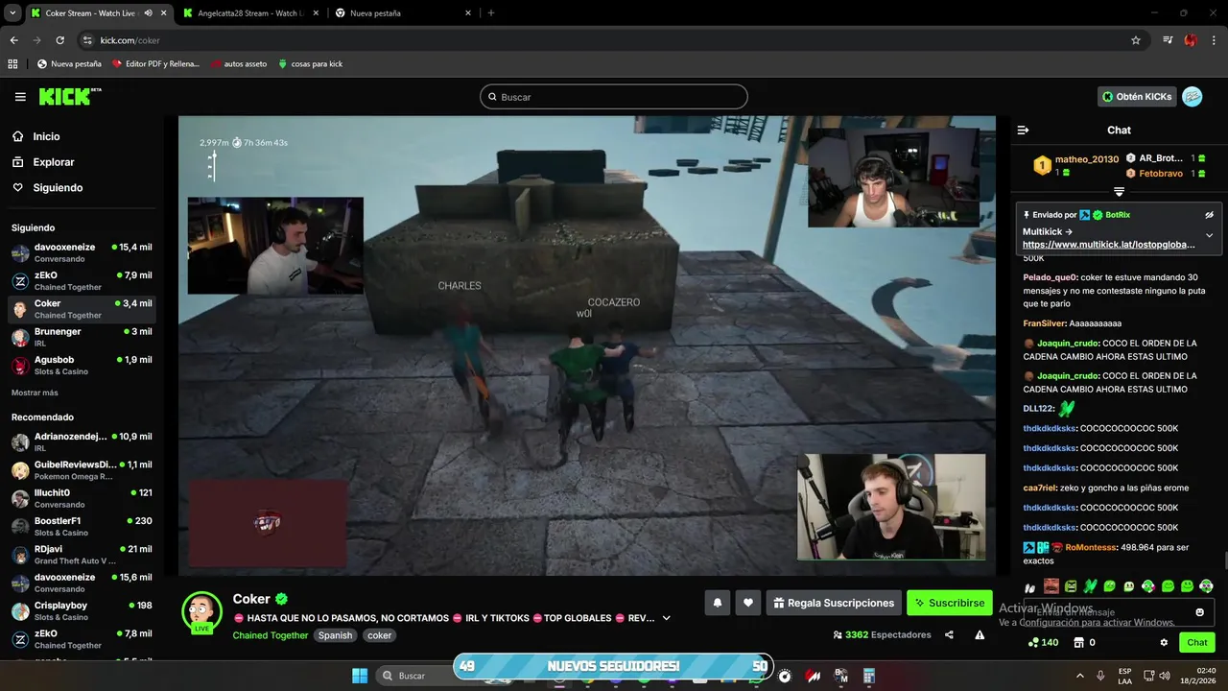1228x691 pixels.
Task: Open RDjavi recommended channel
Action: (x=82, y=555)
